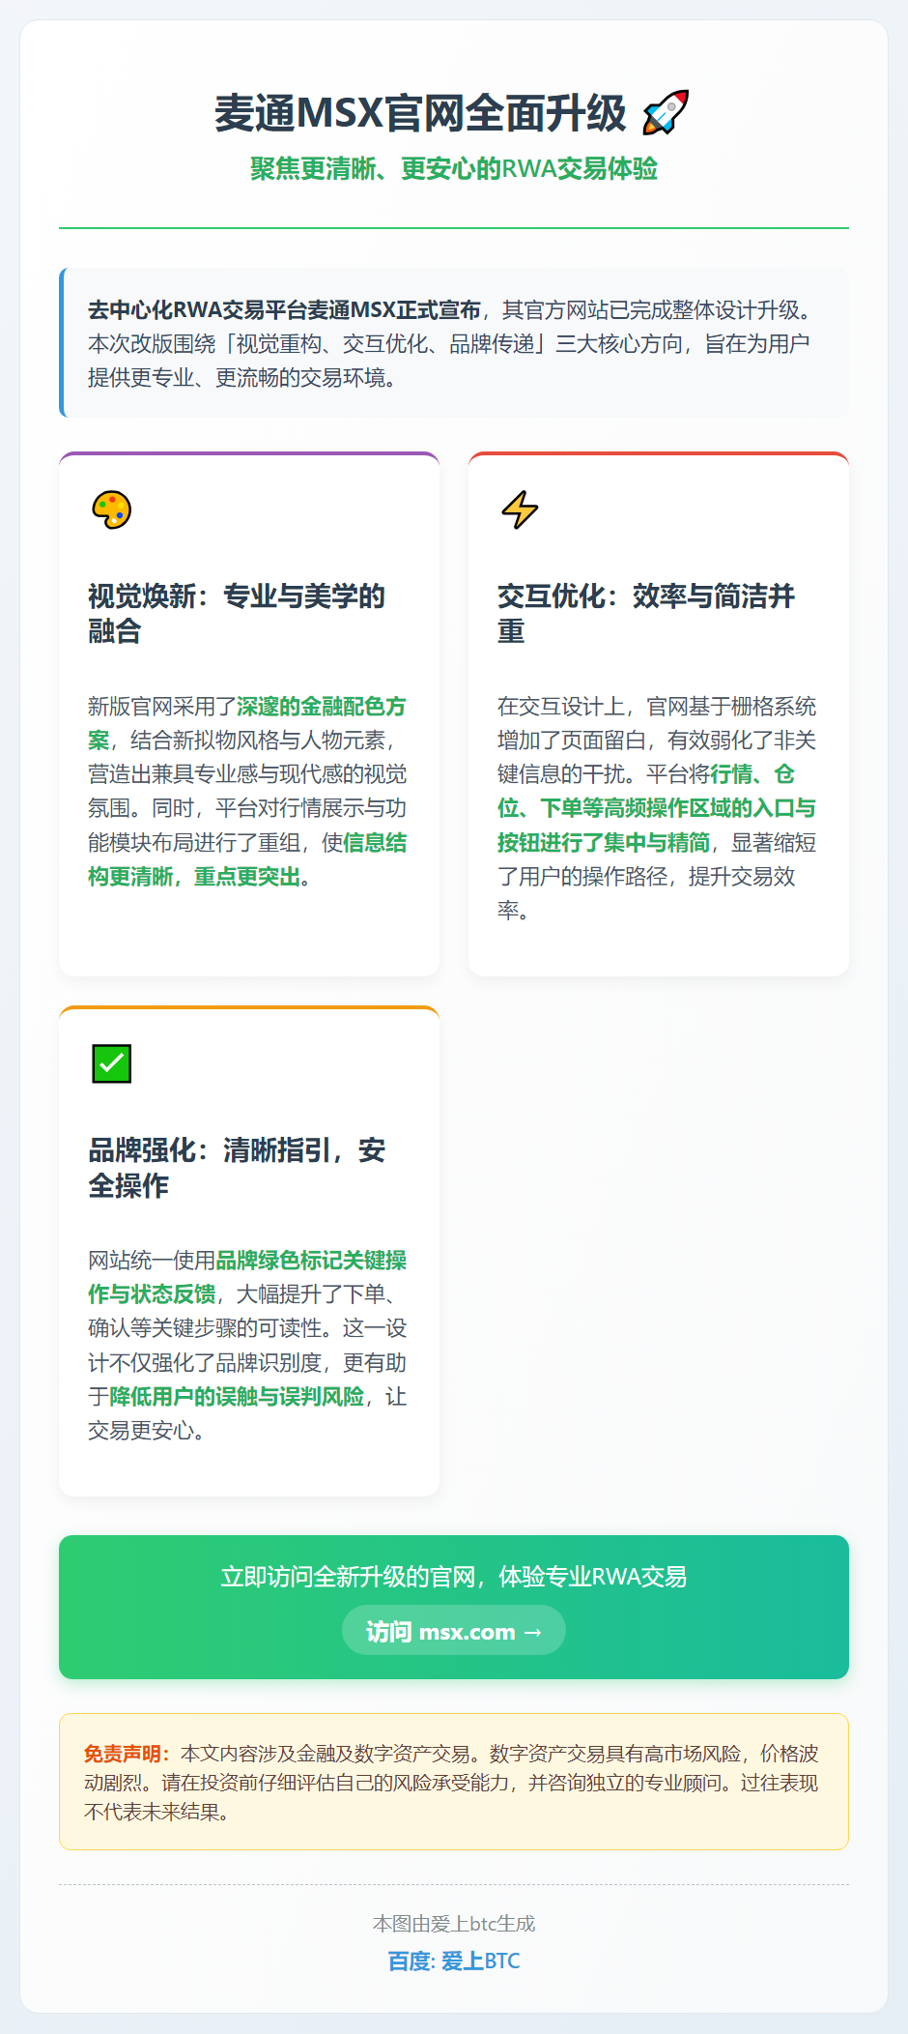Viewport: 908px width, 2034px height.
Task: Click the intro line mentioning 视觉重构、交互优化、品牌传递
Action: pos(448,343)
